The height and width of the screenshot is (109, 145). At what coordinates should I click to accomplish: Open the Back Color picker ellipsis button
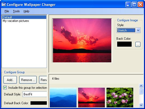(x=138, y=44)
